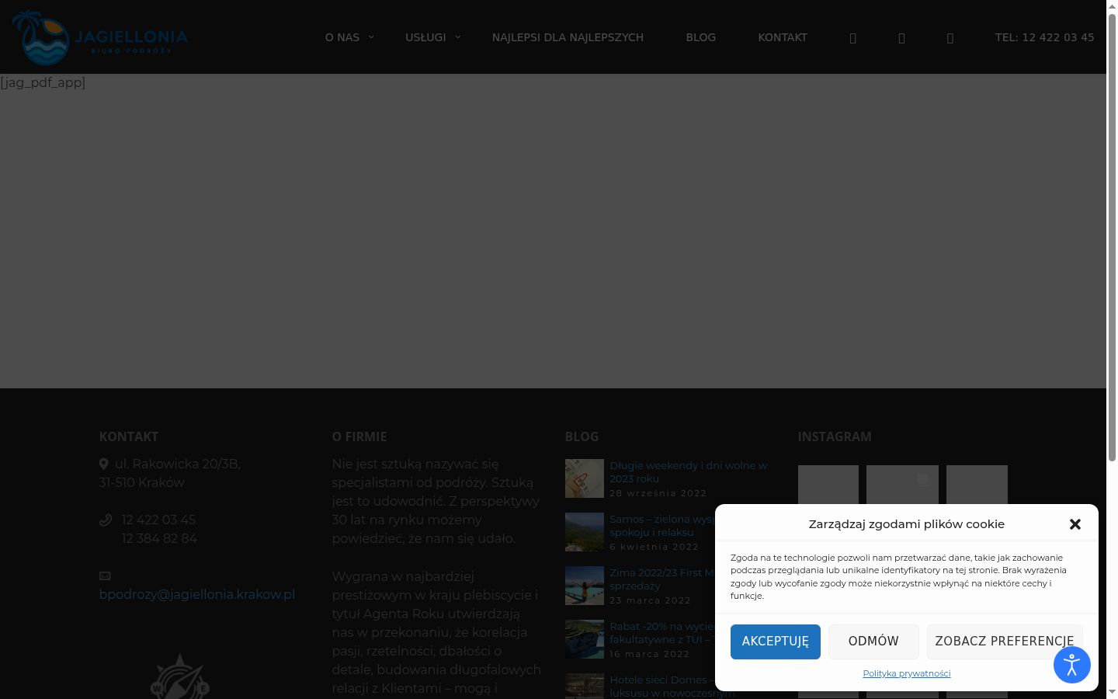Click the phone icon beside 12 422 03 45

pyautogui.click(x=106, y=520)
